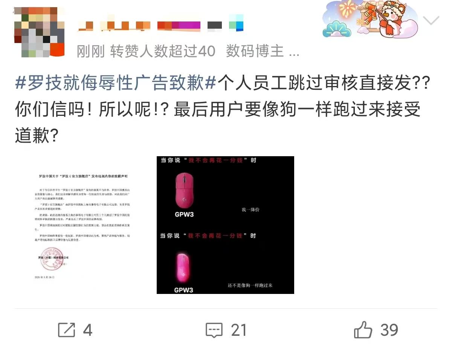
Task: Tap 转赞人数超过40 text
Action: coord(163,51)
